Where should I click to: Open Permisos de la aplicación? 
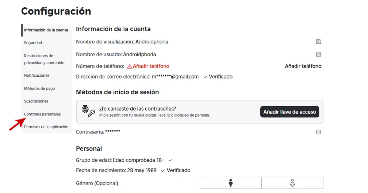point(46,127)
